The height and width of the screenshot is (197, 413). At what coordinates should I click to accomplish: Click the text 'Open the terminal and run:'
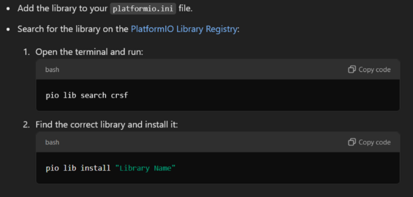coord(89,52)
